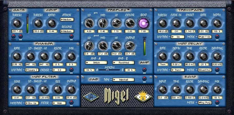The height and width of the screenshot is (115, 234).
Task: Click the Trem rate 5.51 Hz field
Action: click(204, 31)
